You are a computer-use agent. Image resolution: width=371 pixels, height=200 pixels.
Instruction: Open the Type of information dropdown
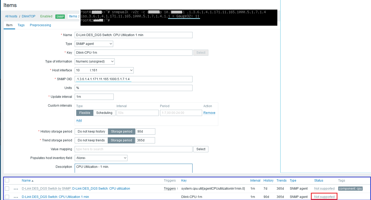point(94,61)
